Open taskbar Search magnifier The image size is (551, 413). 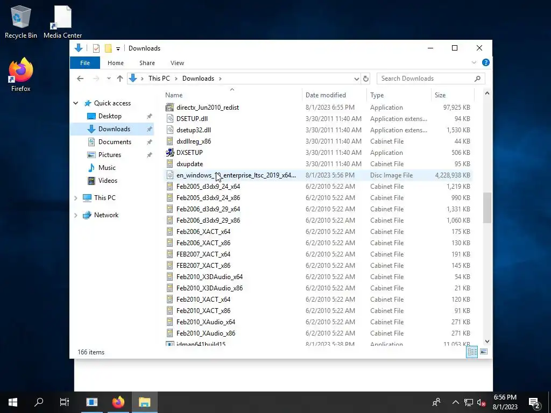point(39,402)
